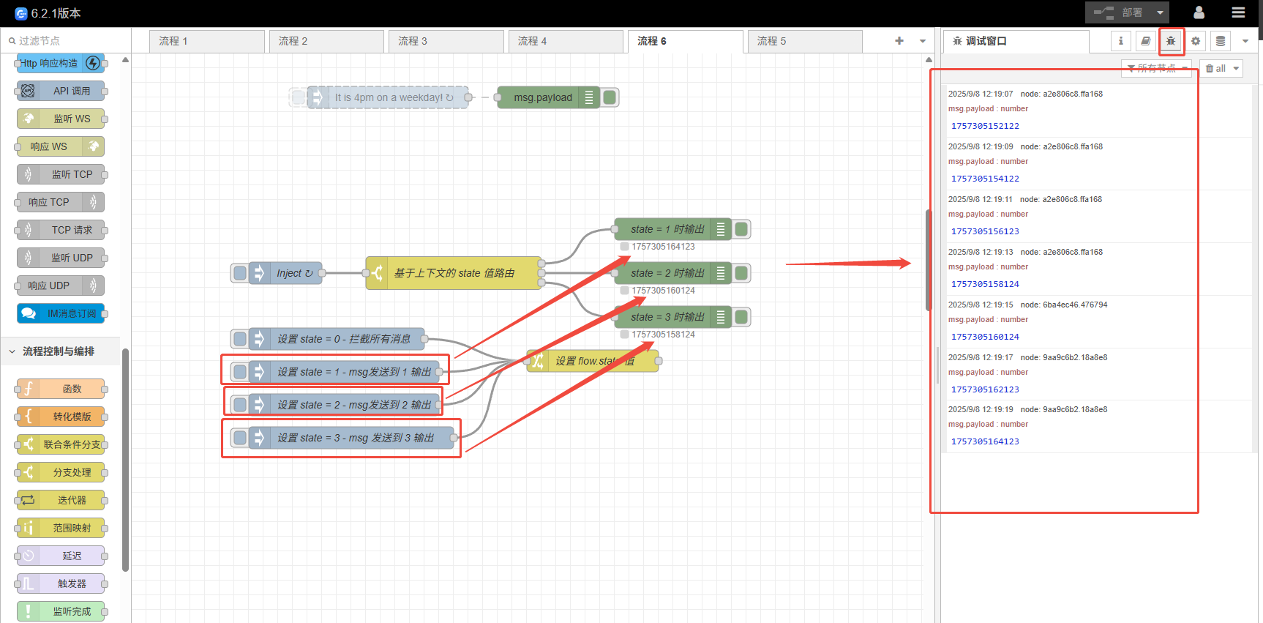Trigger the '设置 state = 2' inject button

(x=239, y=405)
